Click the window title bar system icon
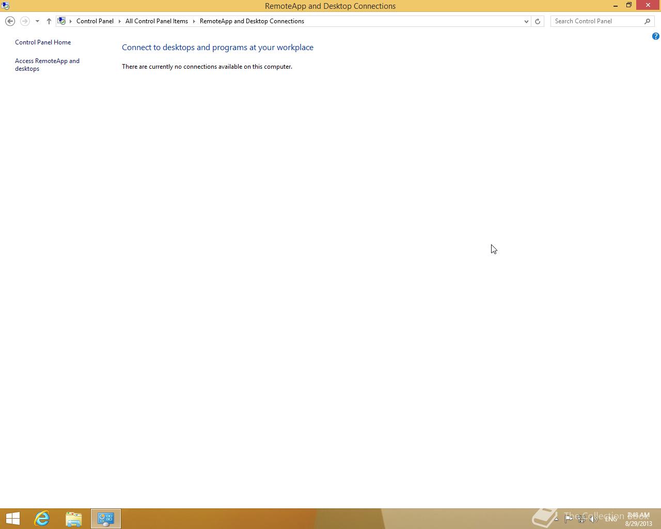 pos(5,6)
